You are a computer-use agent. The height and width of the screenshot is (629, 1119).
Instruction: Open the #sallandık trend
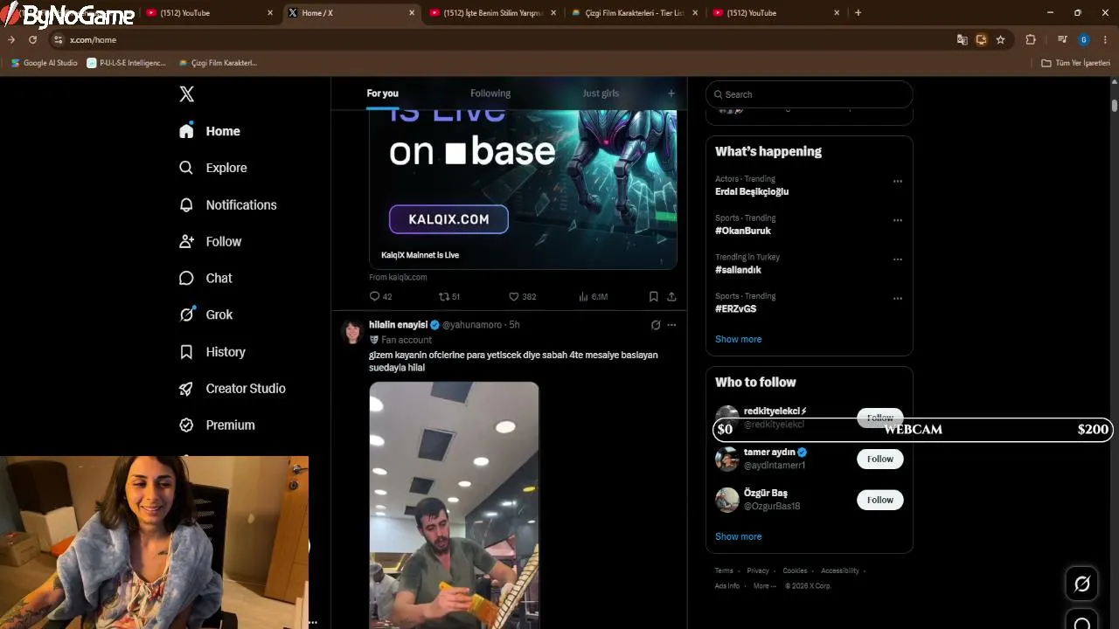point(738,270)
